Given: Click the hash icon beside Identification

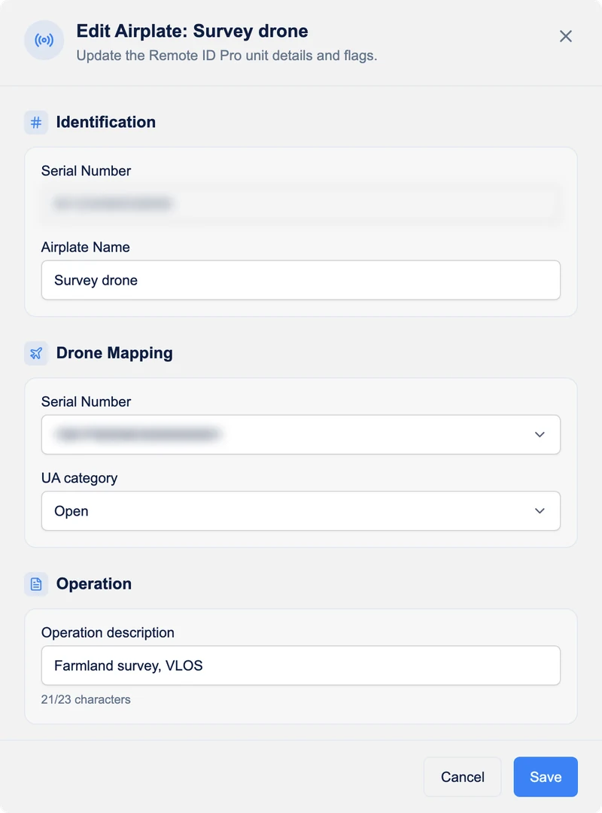Looking at the screenshot, I should click(x=36, y=123).
